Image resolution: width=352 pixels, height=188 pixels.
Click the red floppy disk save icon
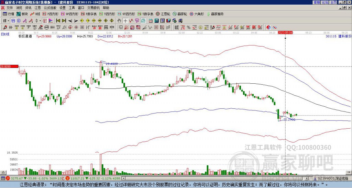pyautogui.click(x=168, y=21)
